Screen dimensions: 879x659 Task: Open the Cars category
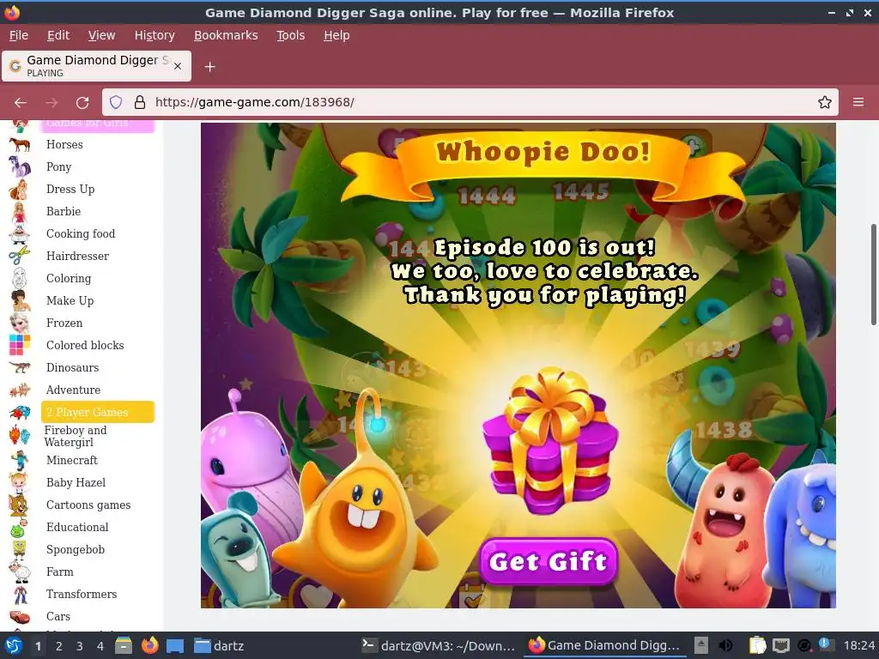[x=58, y=616]
